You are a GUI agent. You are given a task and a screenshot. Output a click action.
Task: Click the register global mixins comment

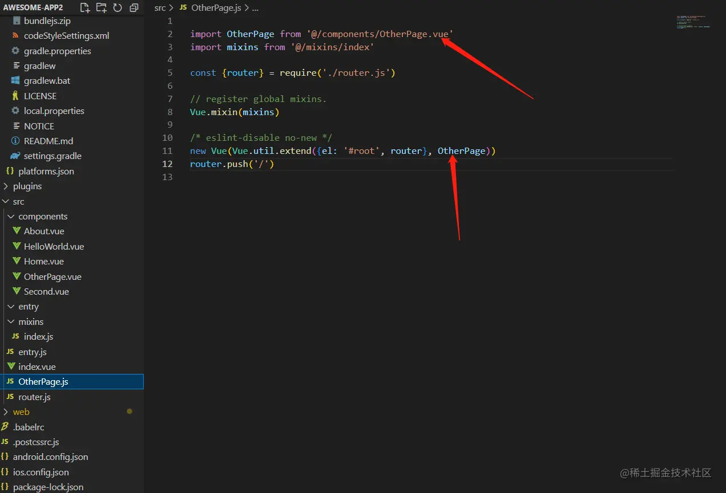(x=258, y=99)
